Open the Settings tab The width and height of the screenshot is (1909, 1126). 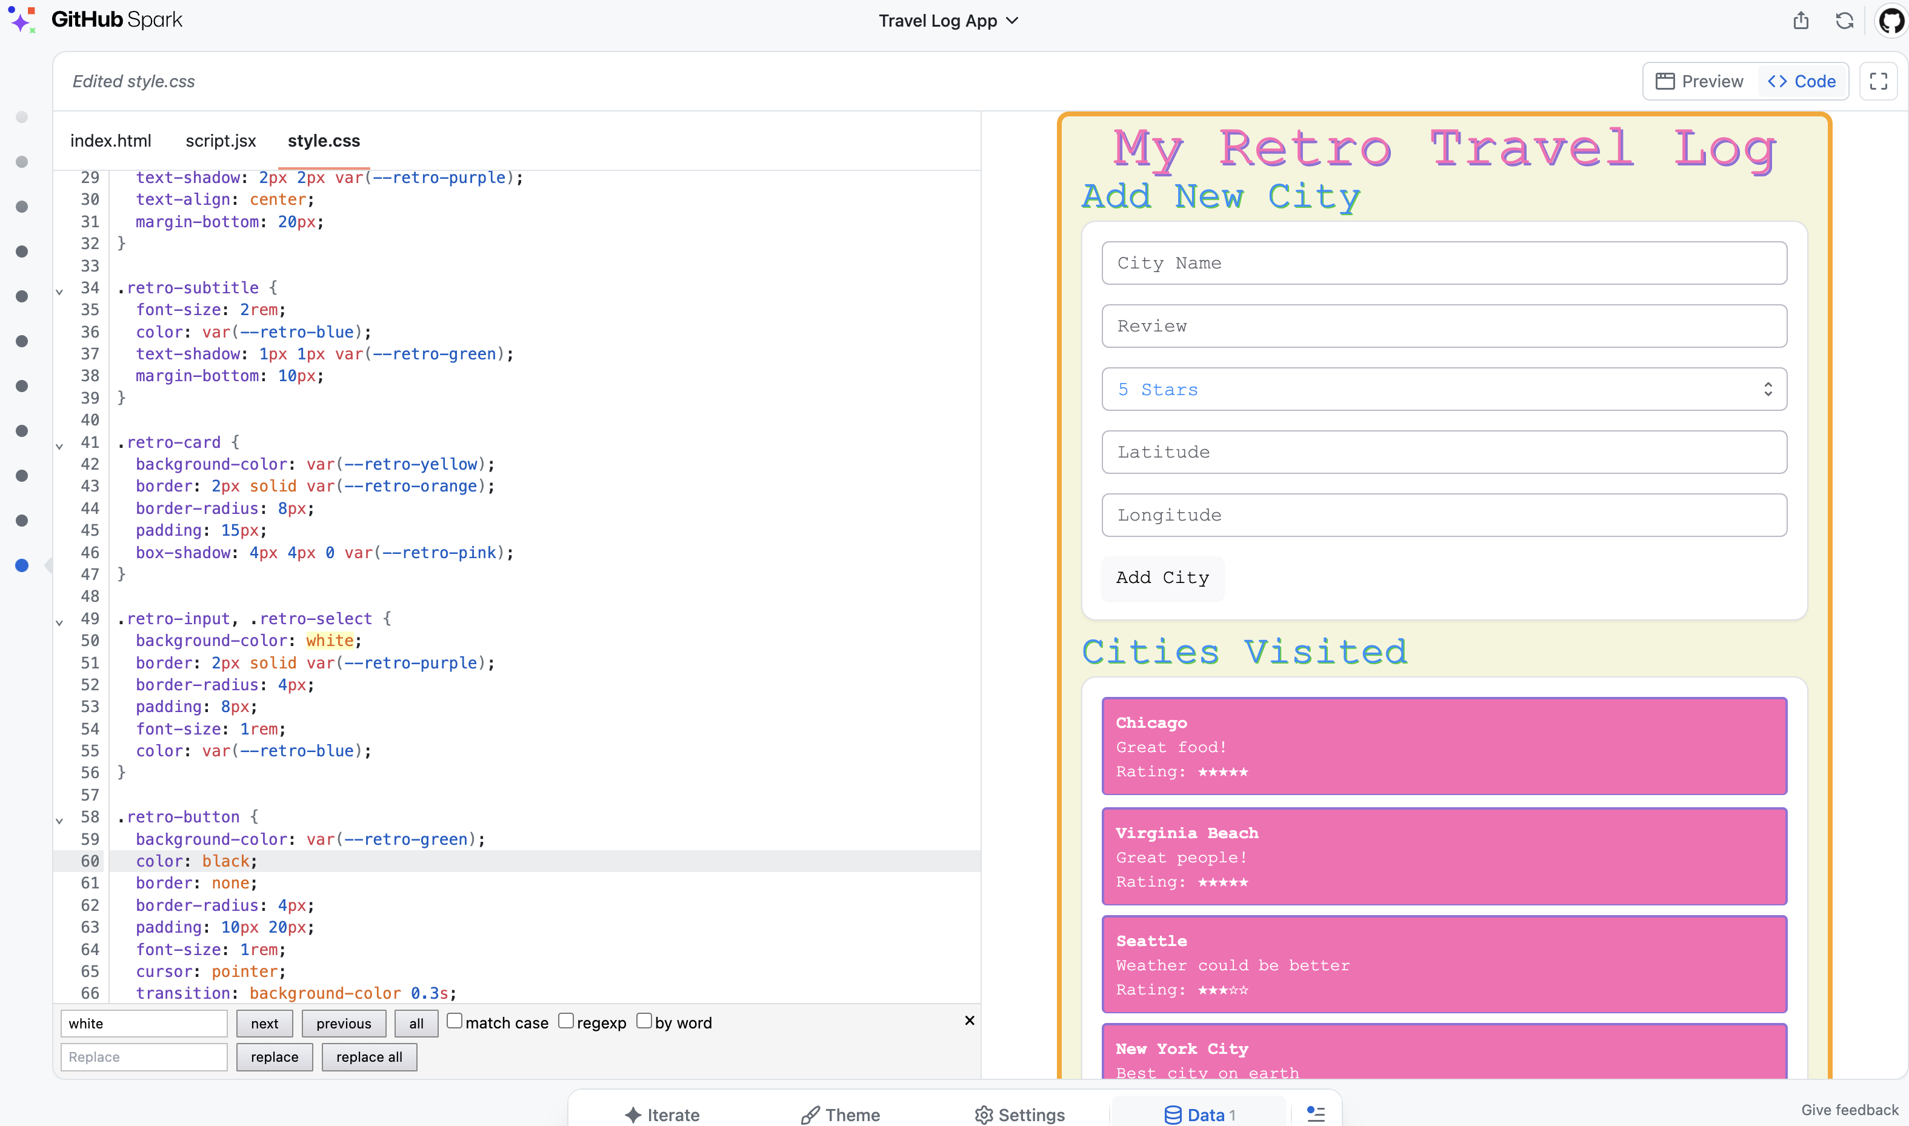pyautogui.click(x=1020, y=1114)
